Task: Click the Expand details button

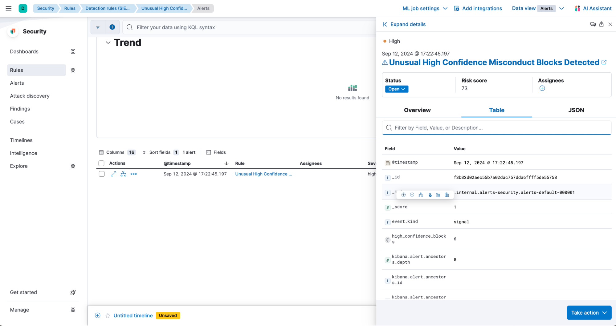Action: point(404,24)
